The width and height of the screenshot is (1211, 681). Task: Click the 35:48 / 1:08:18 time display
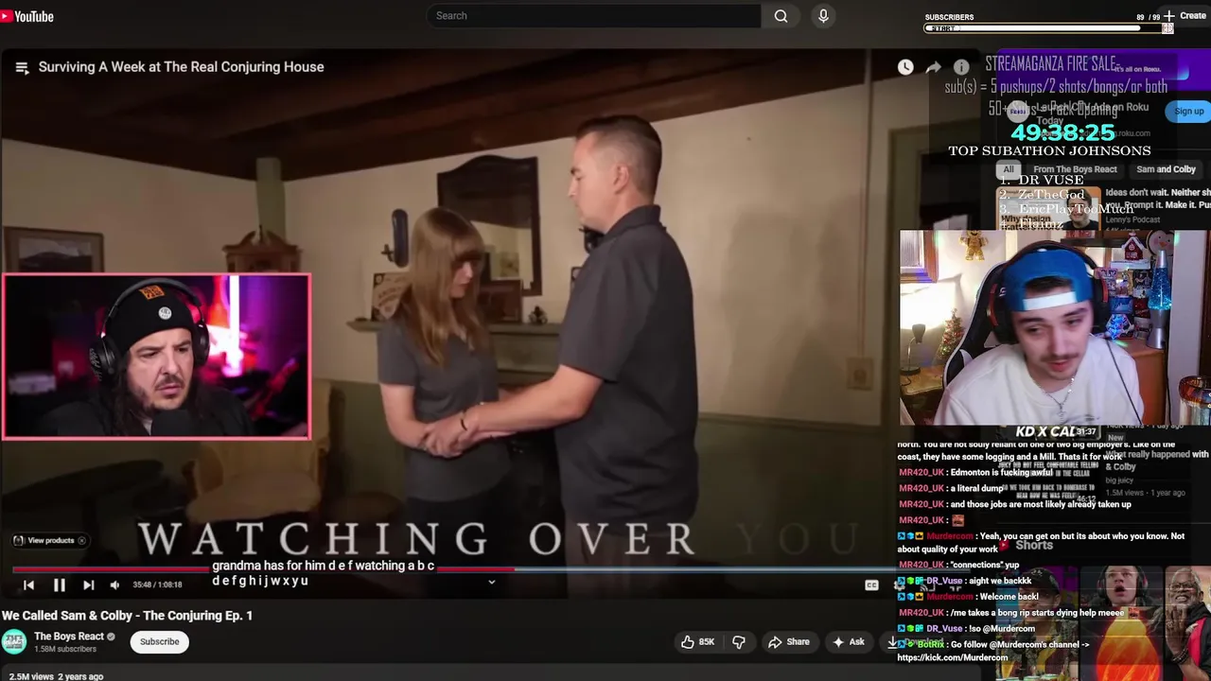157,585
